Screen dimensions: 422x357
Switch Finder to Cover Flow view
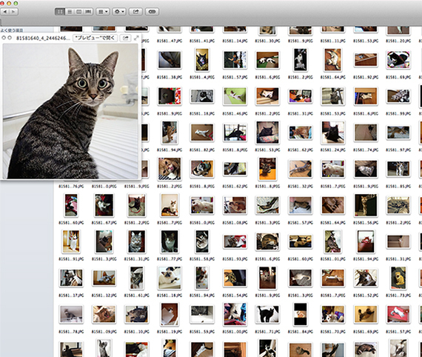(88, 12)
